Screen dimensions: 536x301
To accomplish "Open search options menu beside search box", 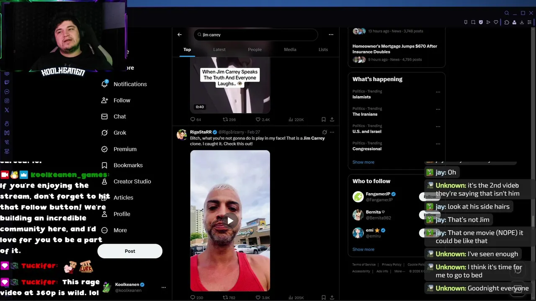I will (331, 35).
